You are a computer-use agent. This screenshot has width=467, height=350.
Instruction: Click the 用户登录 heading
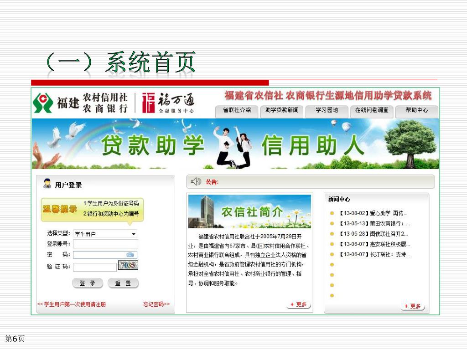coord(68,185)
